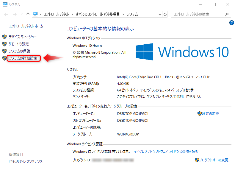Open コントロール パネル ホーム
The image size is (235, 170).
pyautogui.click(x=26, y=26)
